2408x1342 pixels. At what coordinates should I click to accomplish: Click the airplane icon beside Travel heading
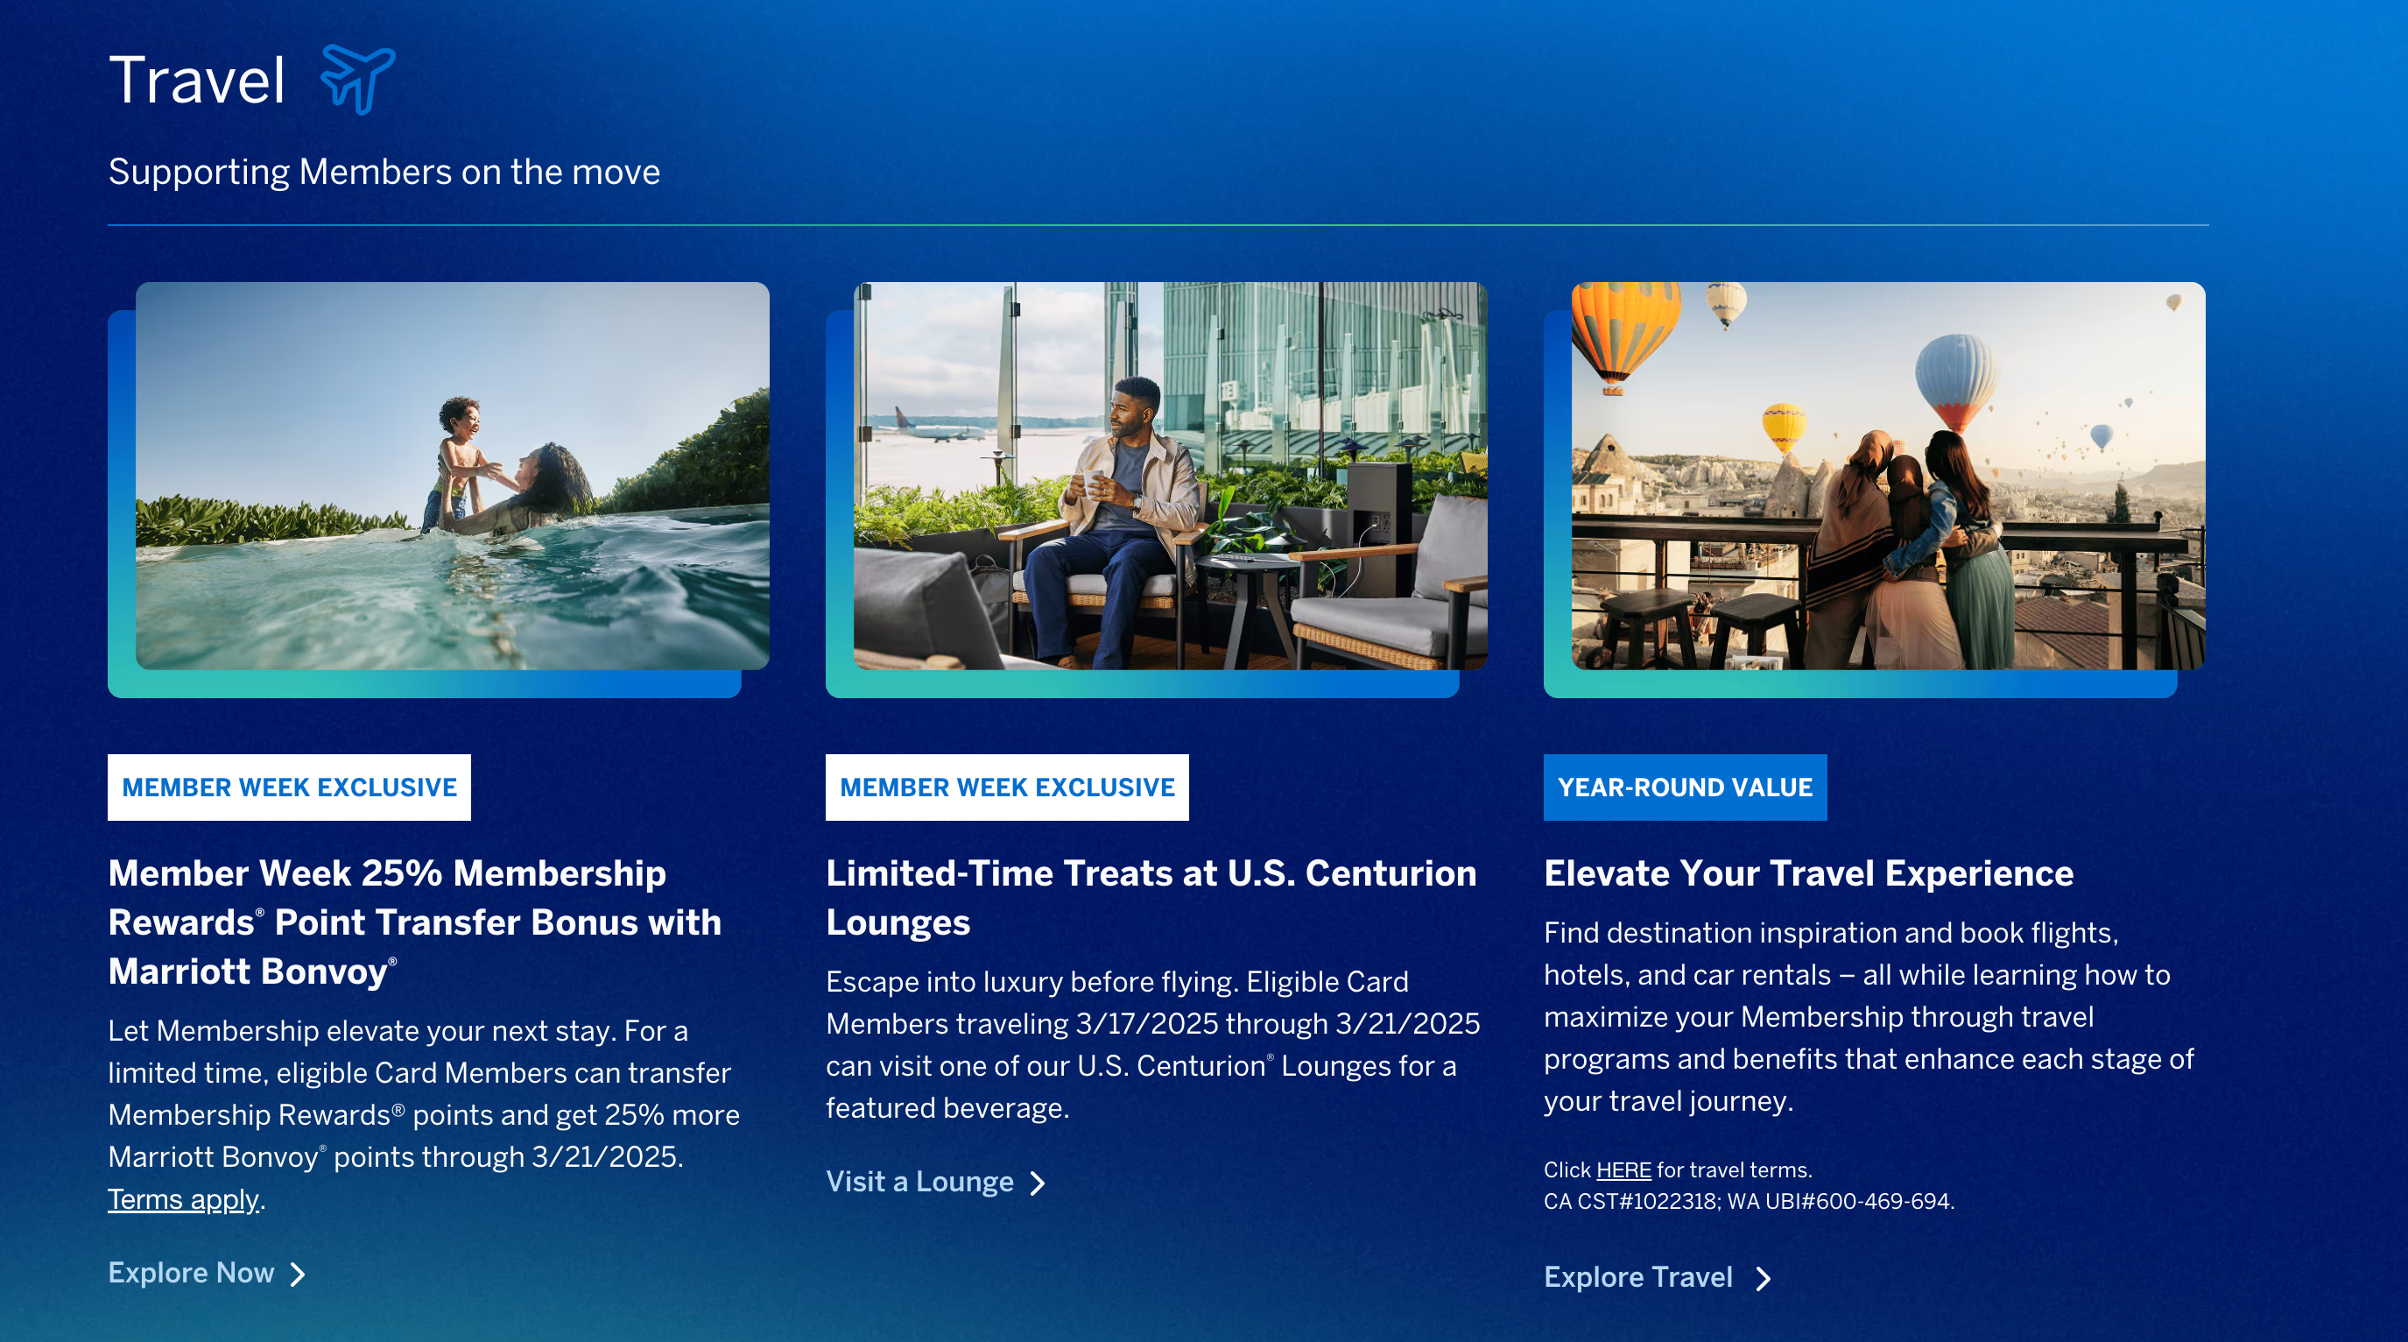[358, 80]
